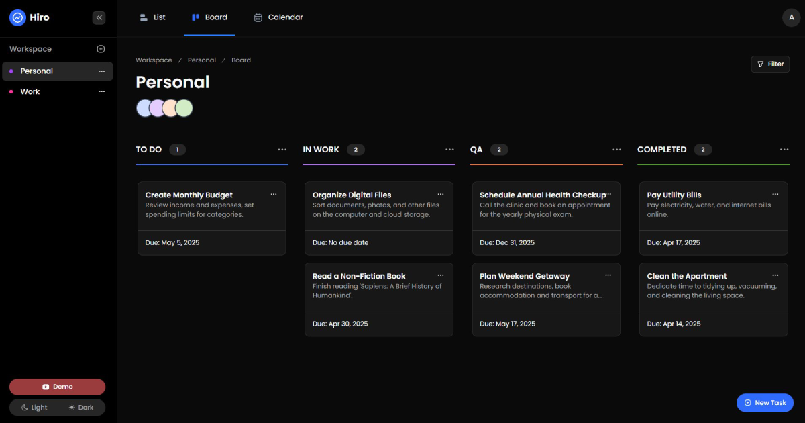Switch to Light theme
Viewport: 805px width, 423px height.
(x=34, y=408)
